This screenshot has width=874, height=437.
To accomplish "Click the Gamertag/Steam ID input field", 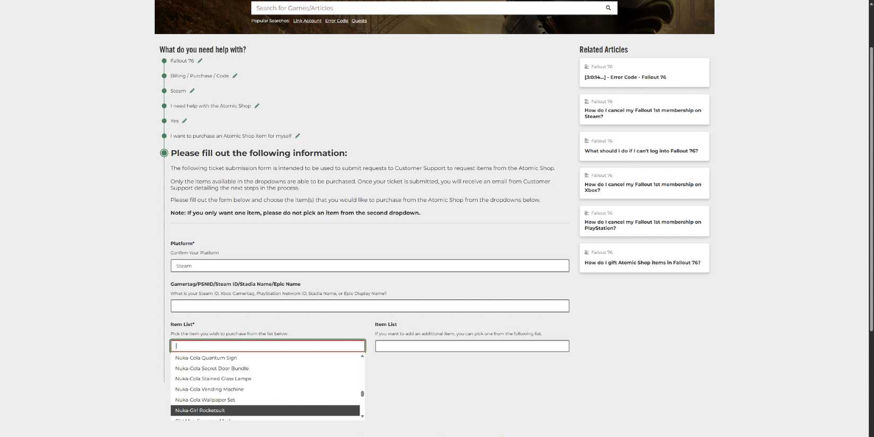I will tap(369, 306).
